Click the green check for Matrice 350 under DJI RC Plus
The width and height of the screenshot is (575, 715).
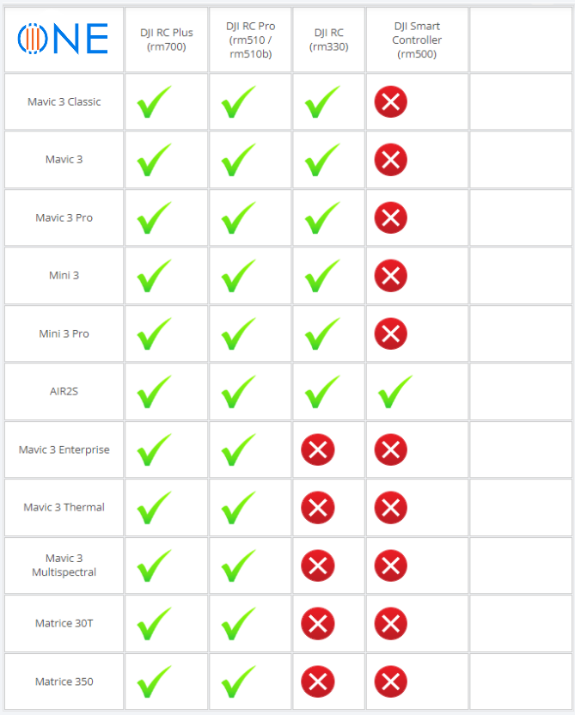[154, 681]
